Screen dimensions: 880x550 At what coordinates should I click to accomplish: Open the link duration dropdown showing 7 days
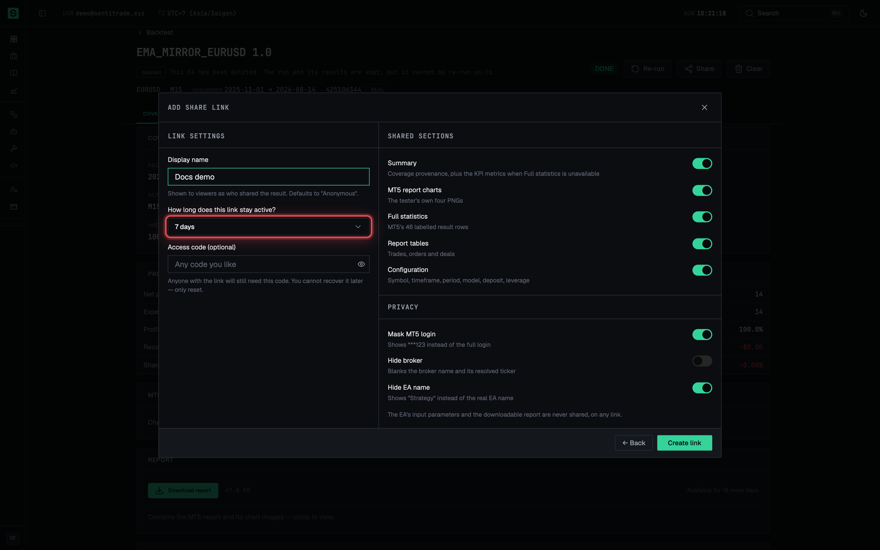[x=268, y=227]
